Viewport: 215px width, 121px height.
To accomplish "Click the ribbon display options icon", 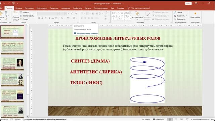I will pyautogui.click(x=196, y=3).
